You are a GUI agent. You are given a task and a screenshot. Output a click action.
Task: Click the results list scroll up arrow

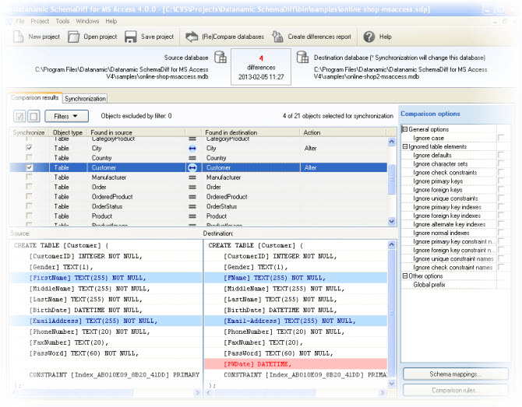point(391,142)
